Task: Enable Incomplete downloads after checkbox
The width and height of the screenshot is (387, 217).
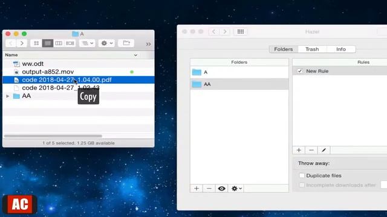Action: tap(302, 185)
